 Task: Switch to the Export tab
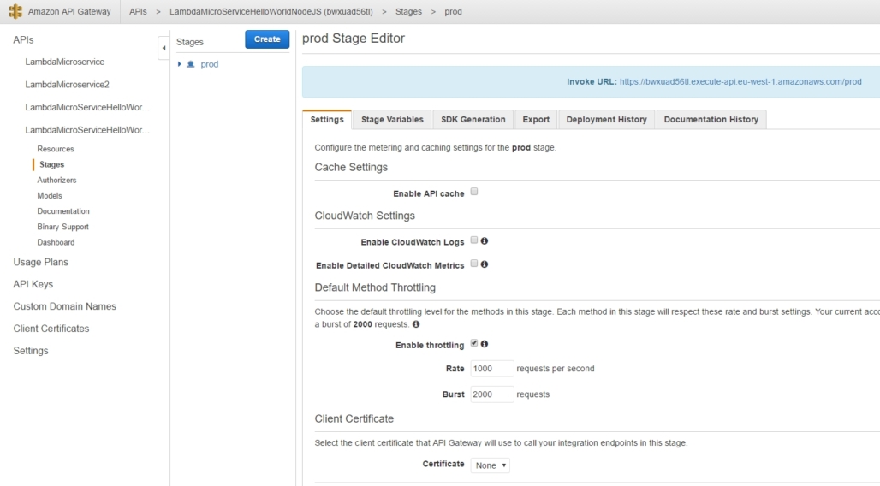tap(536, 120)
